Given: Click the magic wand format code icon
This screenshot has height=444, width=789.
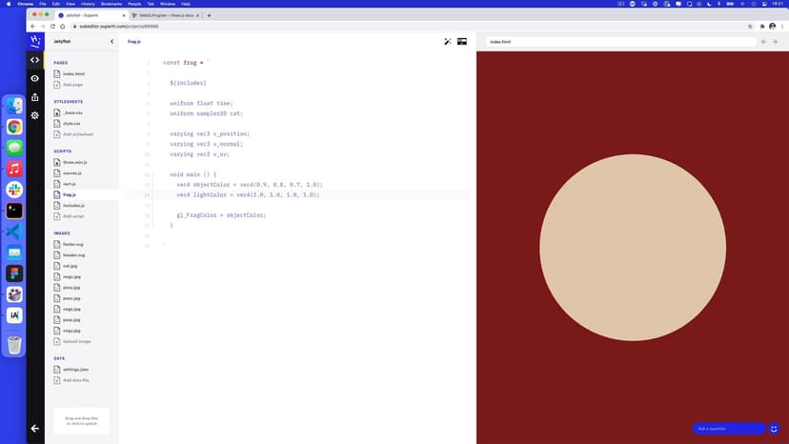Looking at the screenshot, I should pyautogui.click(x=448, y=42).
